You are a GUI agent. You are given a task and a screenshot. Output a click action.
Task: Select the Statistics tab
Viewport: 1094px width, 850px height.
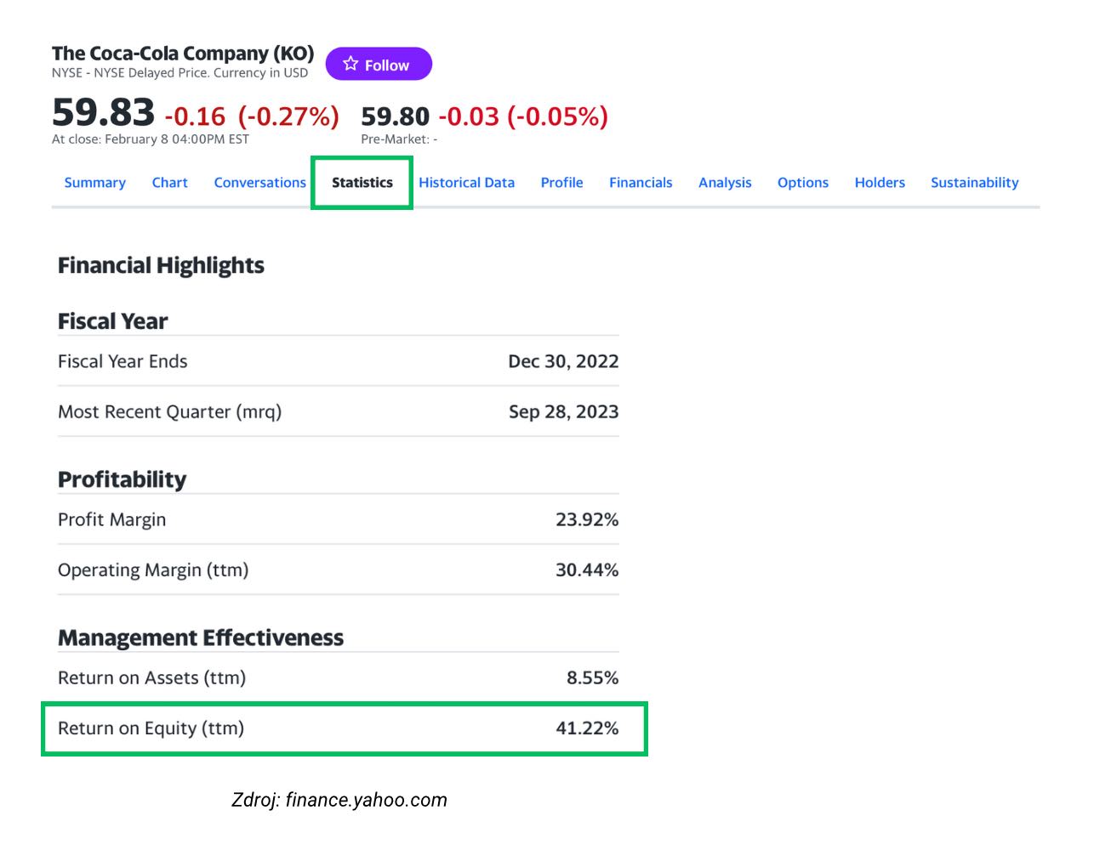[362, 183]
